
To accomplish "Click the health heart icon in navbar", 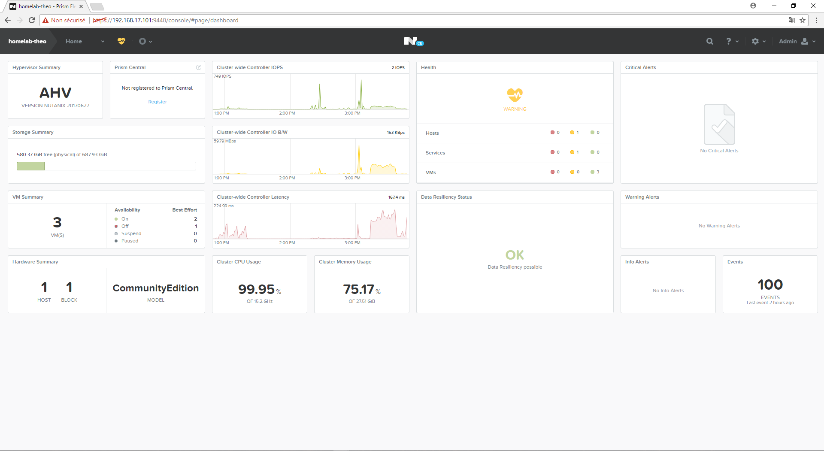I will 121,41.
